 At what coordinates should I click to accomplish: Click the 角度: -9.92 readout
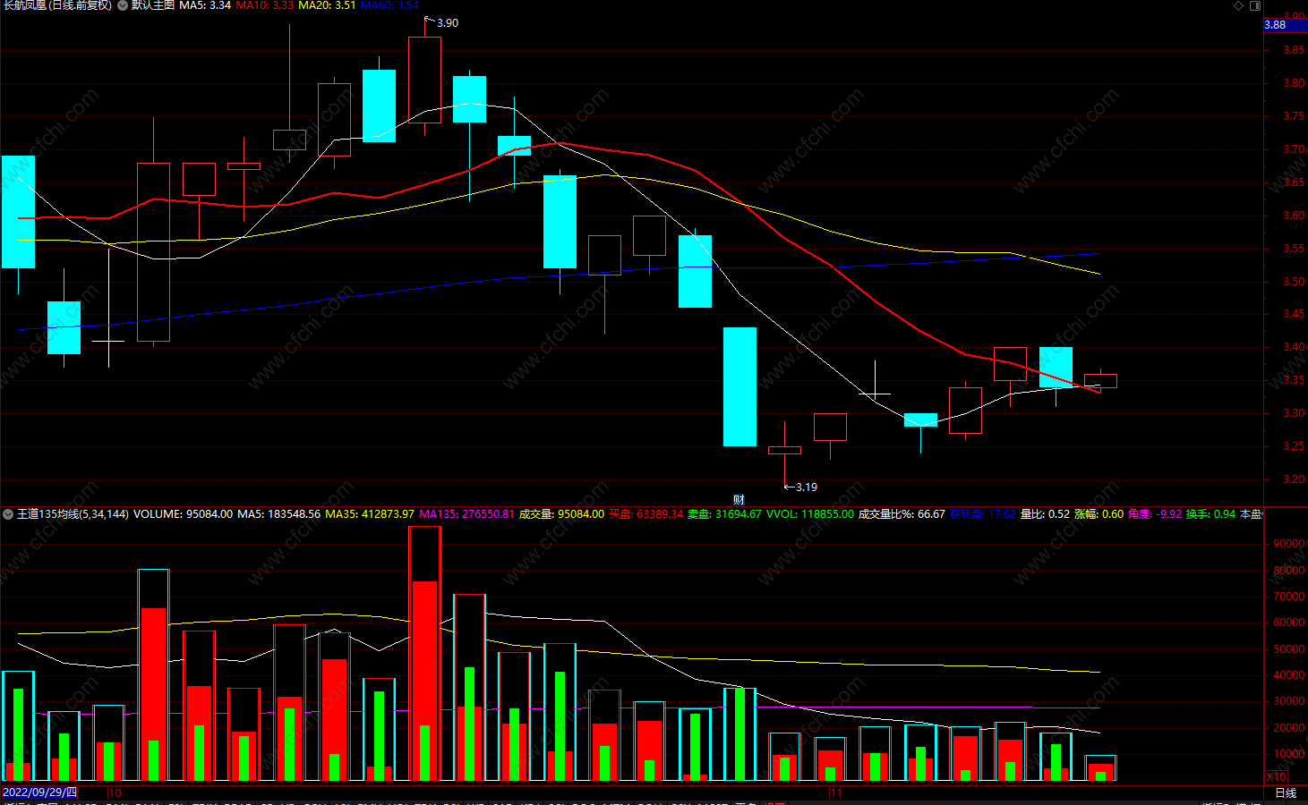[x=1154, y=514]
